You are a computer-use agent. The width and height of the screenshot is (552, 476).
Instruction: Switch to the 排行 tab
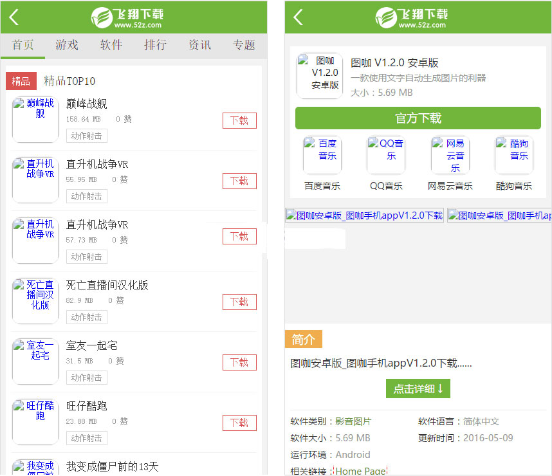pos(155,45)
